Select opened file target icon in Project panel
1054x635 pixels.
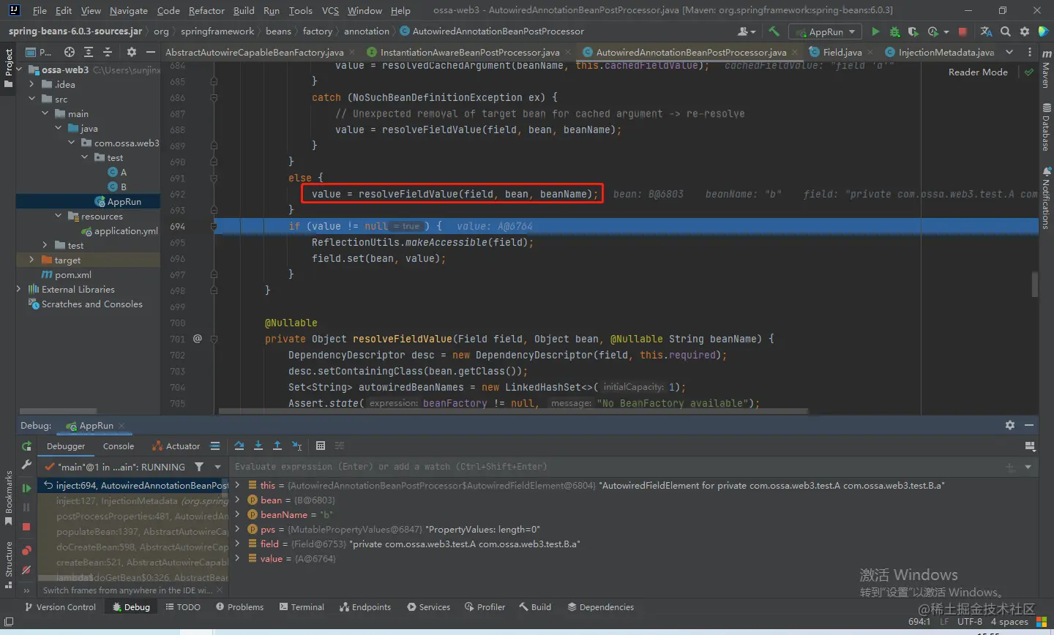point(69,52)
